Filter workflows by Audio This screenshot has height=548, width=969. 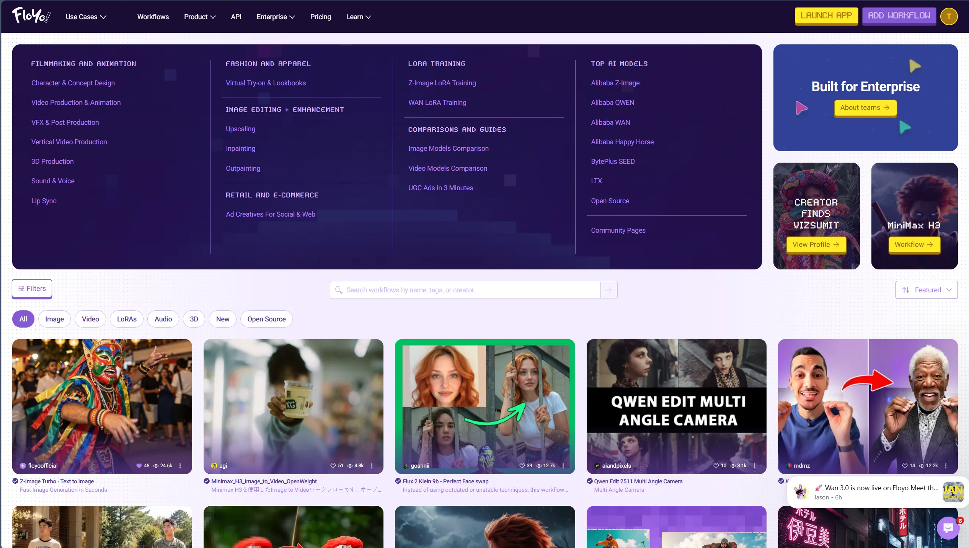point(163,319)
